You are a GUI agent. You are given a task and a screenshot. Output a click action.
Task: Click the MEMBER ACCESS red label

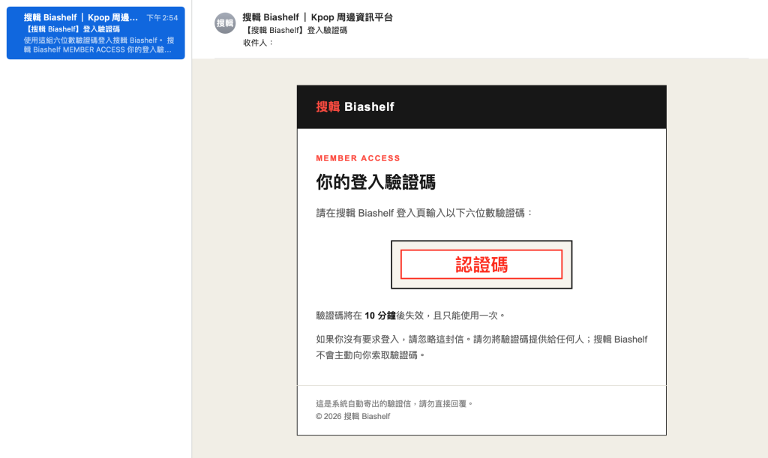[358, 158]
